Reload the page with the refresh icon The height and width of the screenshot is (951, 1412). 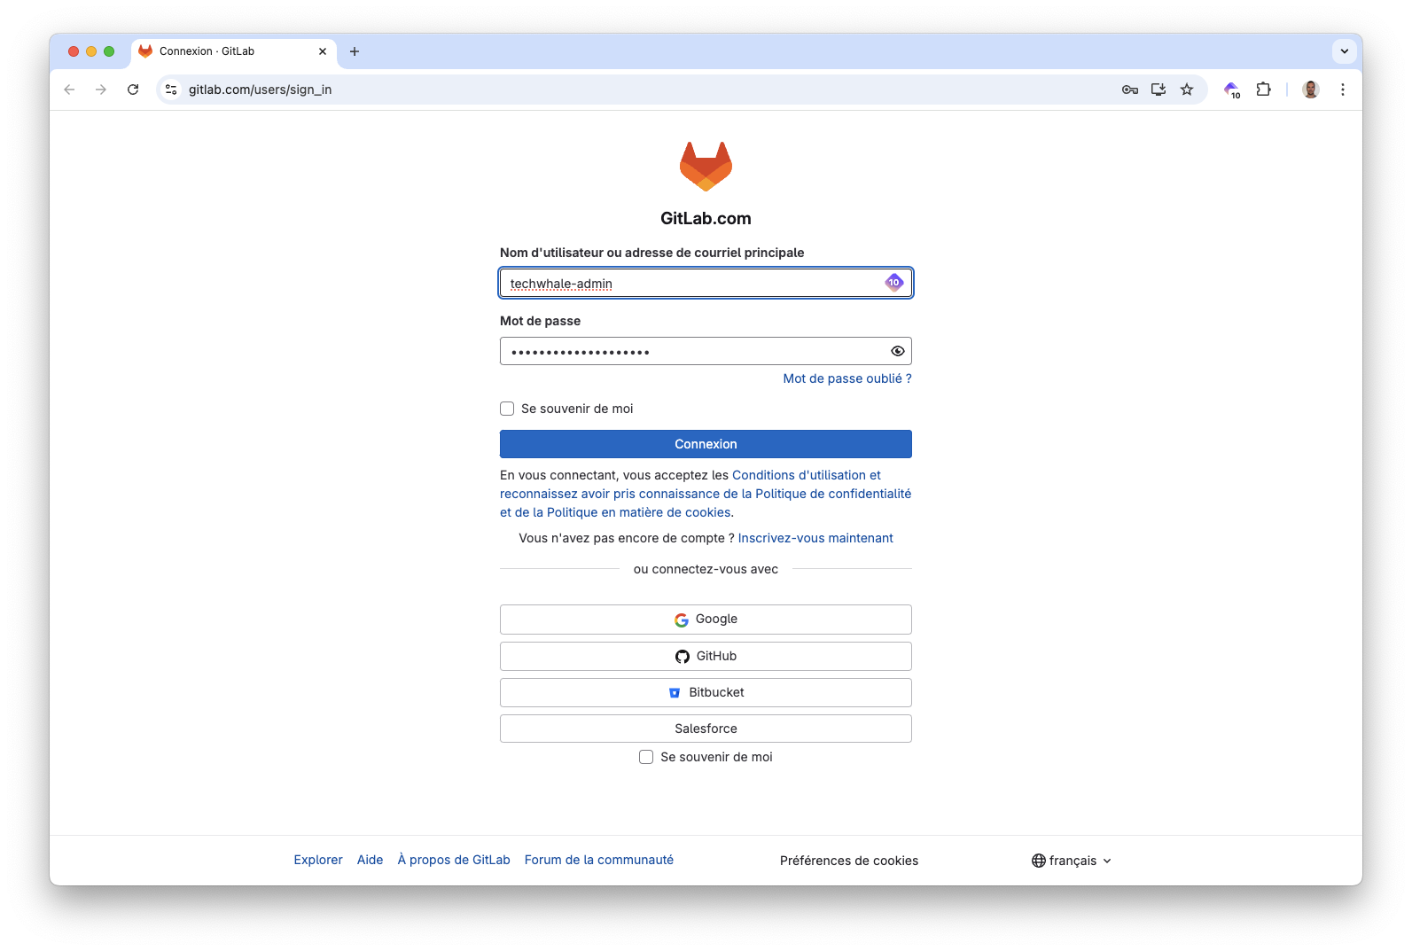[x=133, y=90]
